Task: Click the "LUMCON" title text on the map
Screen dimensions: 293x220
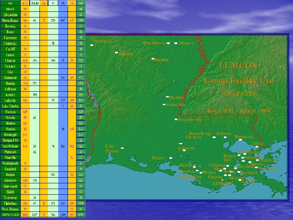Action: tap(238, 66)
